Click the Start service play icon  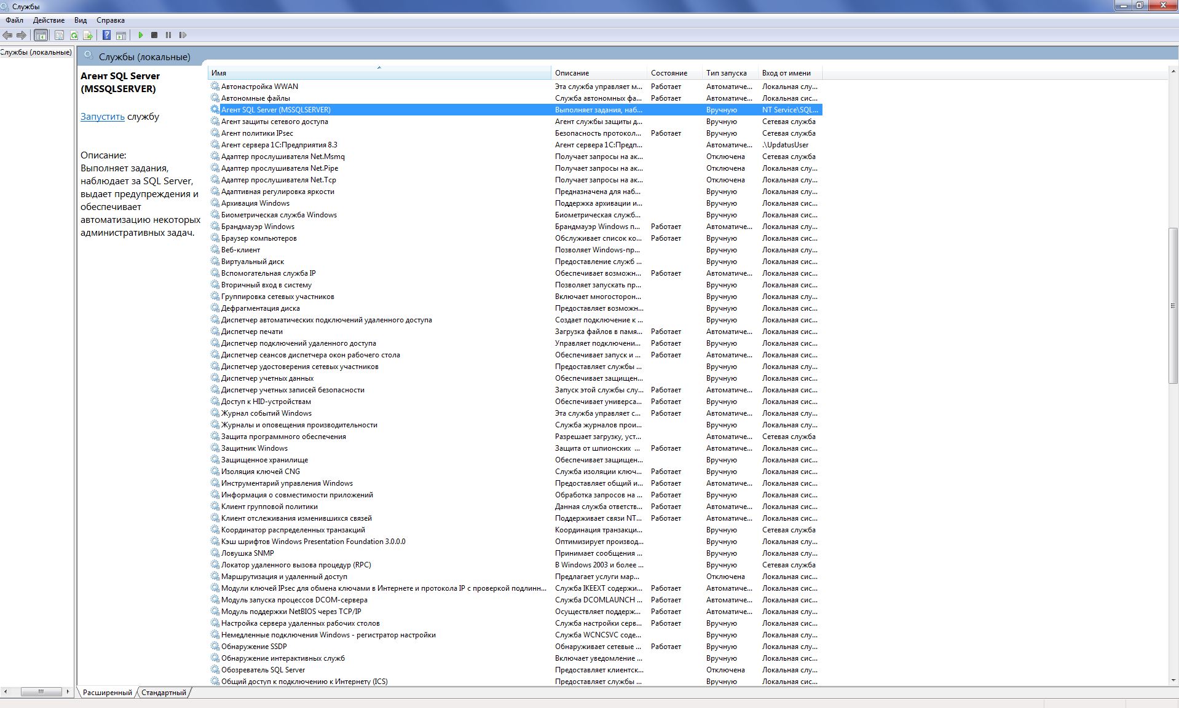click(x=140, y=36)
